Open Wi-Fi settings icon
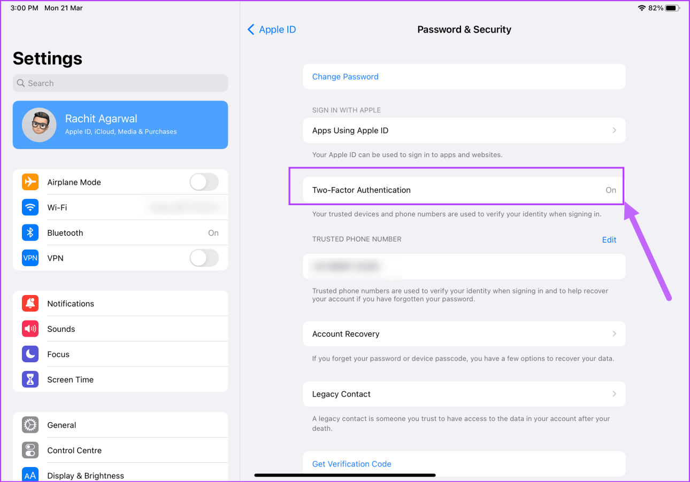The width and height of the screenshot is (690, 482). click(30, 207)
